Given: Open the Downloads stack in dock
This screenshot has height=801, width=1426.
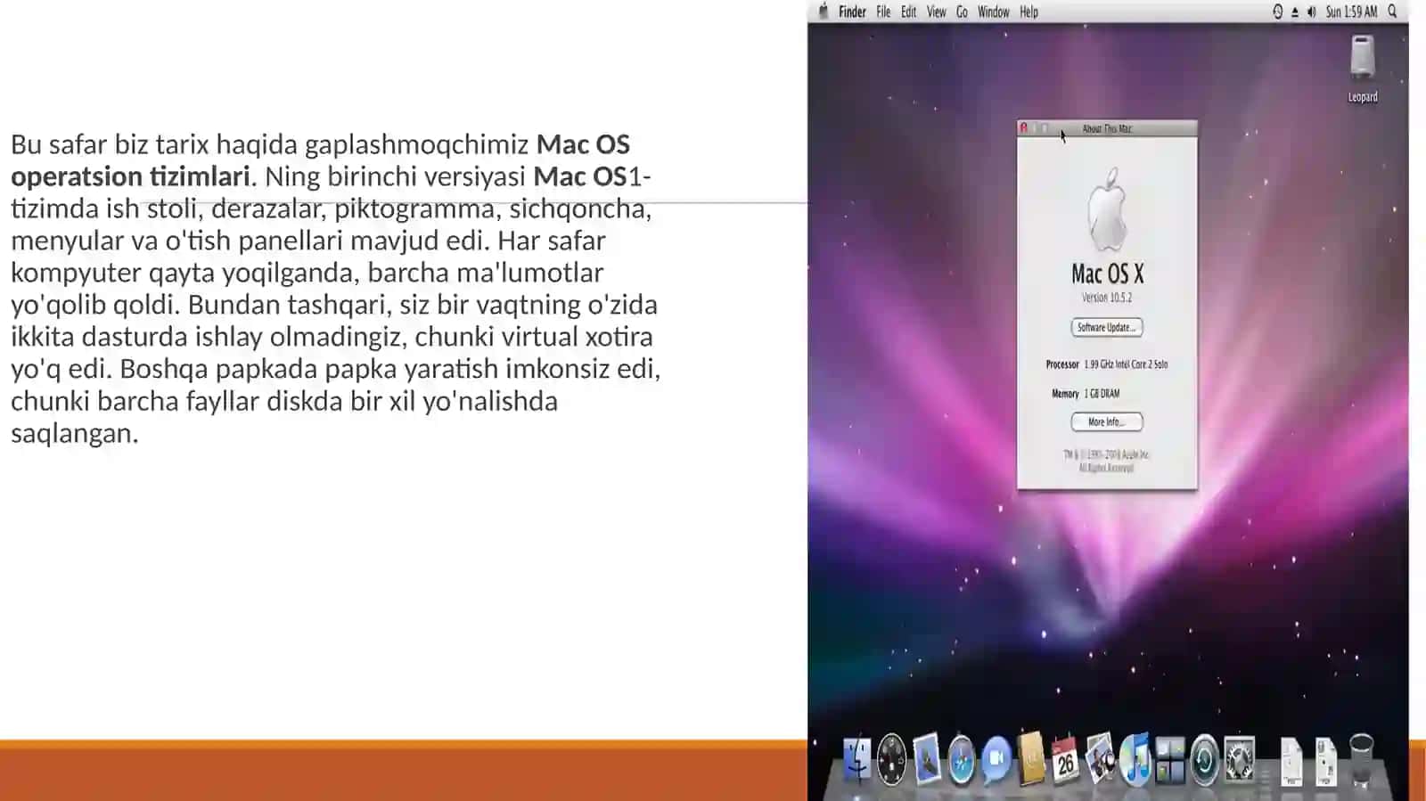Looking at the screenshot, I should 1326,761.
